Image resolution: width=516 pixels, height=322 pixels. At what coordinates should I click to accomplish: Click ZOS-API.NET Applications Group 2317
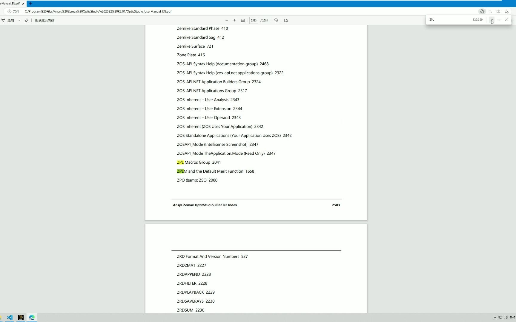pos(212,91)
